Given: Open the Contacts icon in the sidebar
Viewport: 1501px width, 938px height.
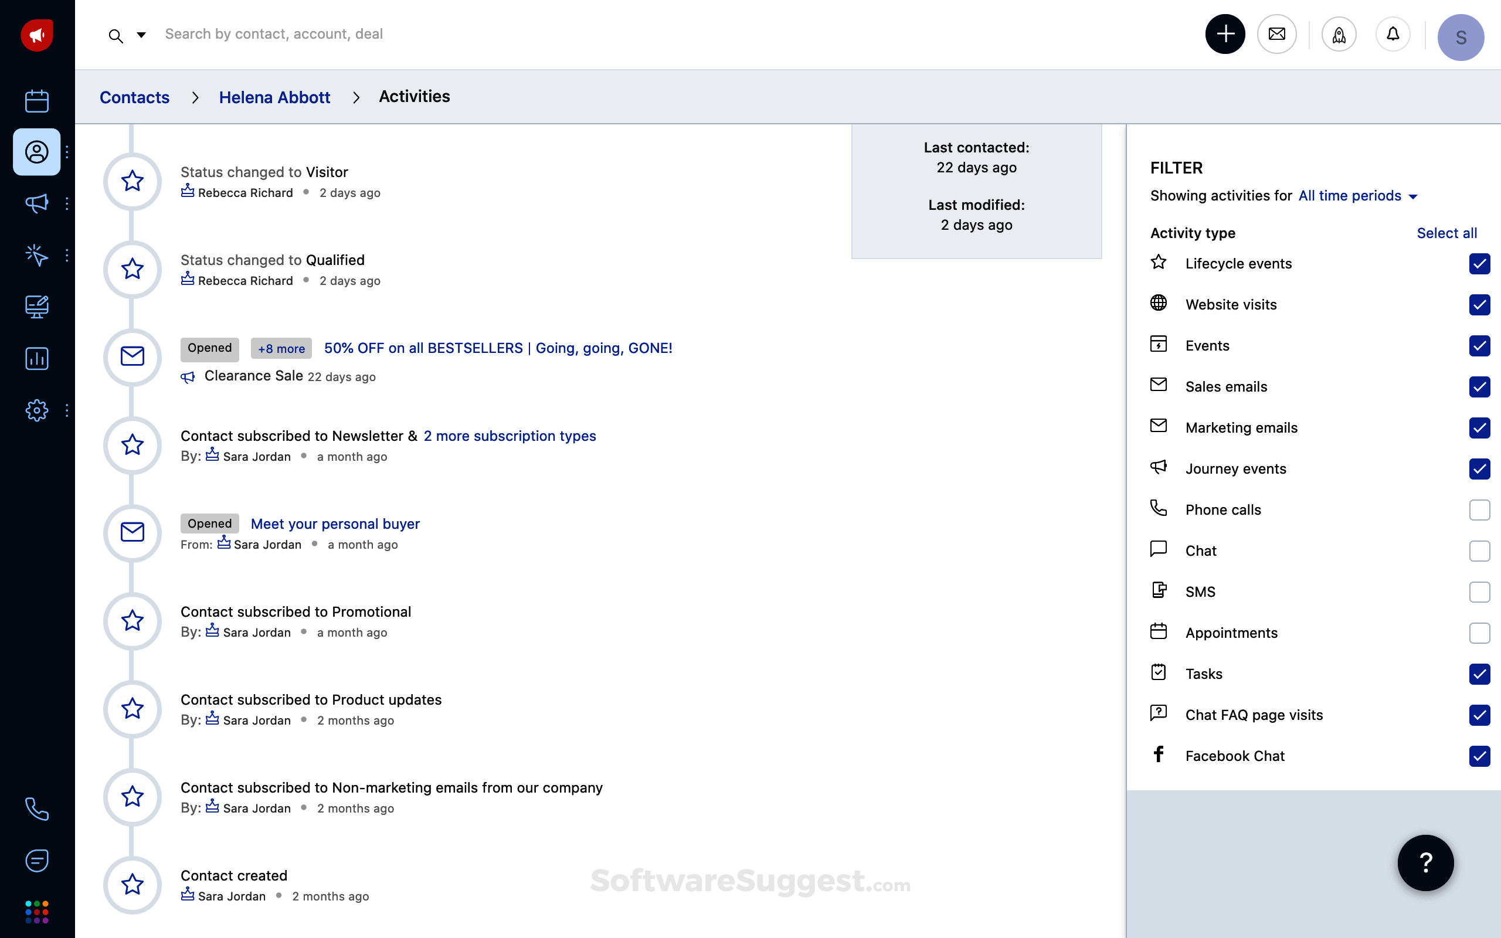Looking at the screenshot, I should (x=36, y=152).
